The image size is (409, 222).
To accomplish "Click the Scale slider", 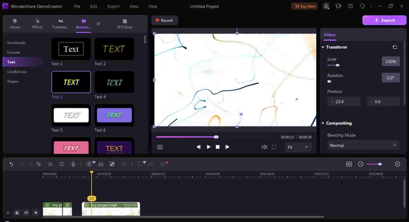I will click(x=333, y=65).
